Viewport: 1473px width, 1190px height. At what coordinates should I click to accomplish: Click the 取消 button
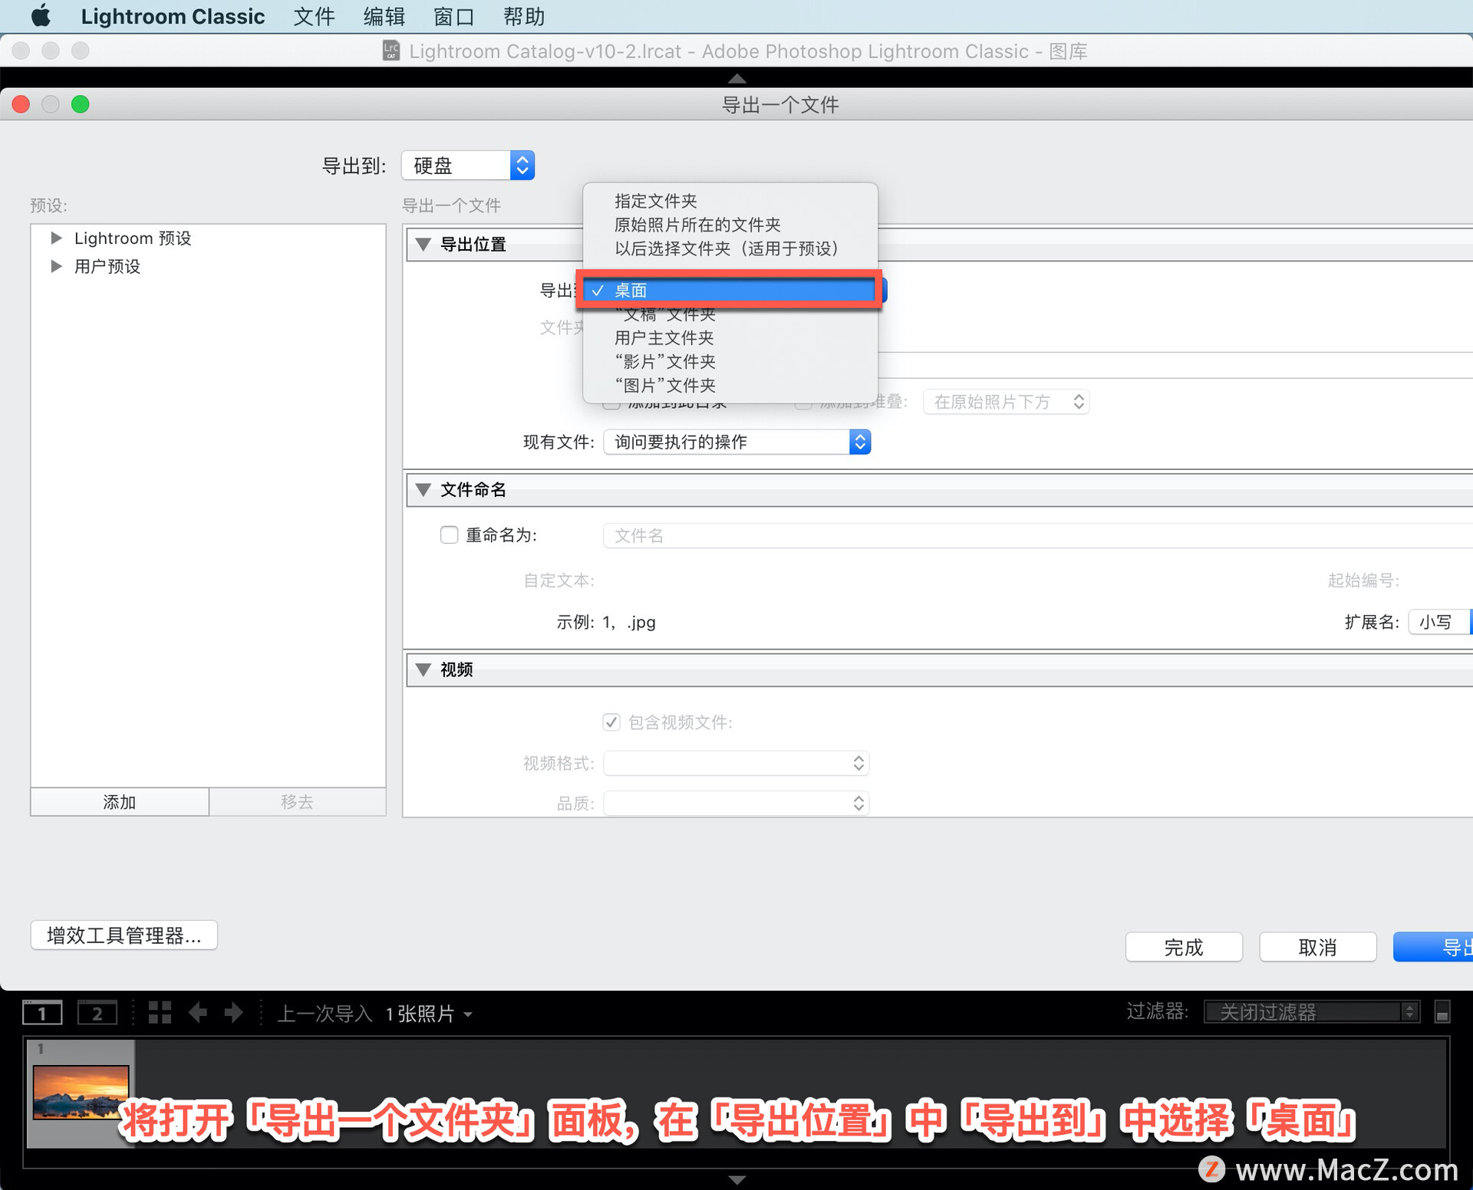tap(1317, 947)
